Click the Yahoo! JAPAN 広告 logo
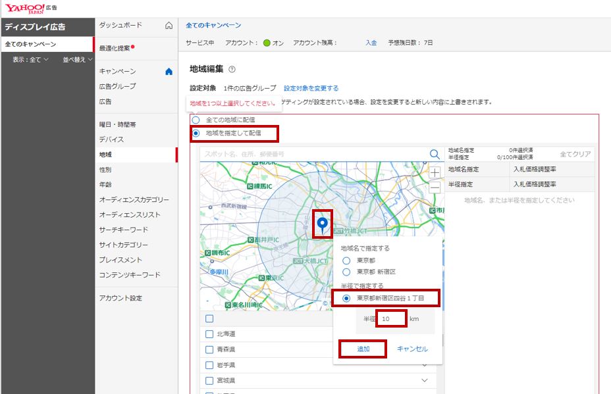Screen dimensions: 611x394 tap(31, 8)
